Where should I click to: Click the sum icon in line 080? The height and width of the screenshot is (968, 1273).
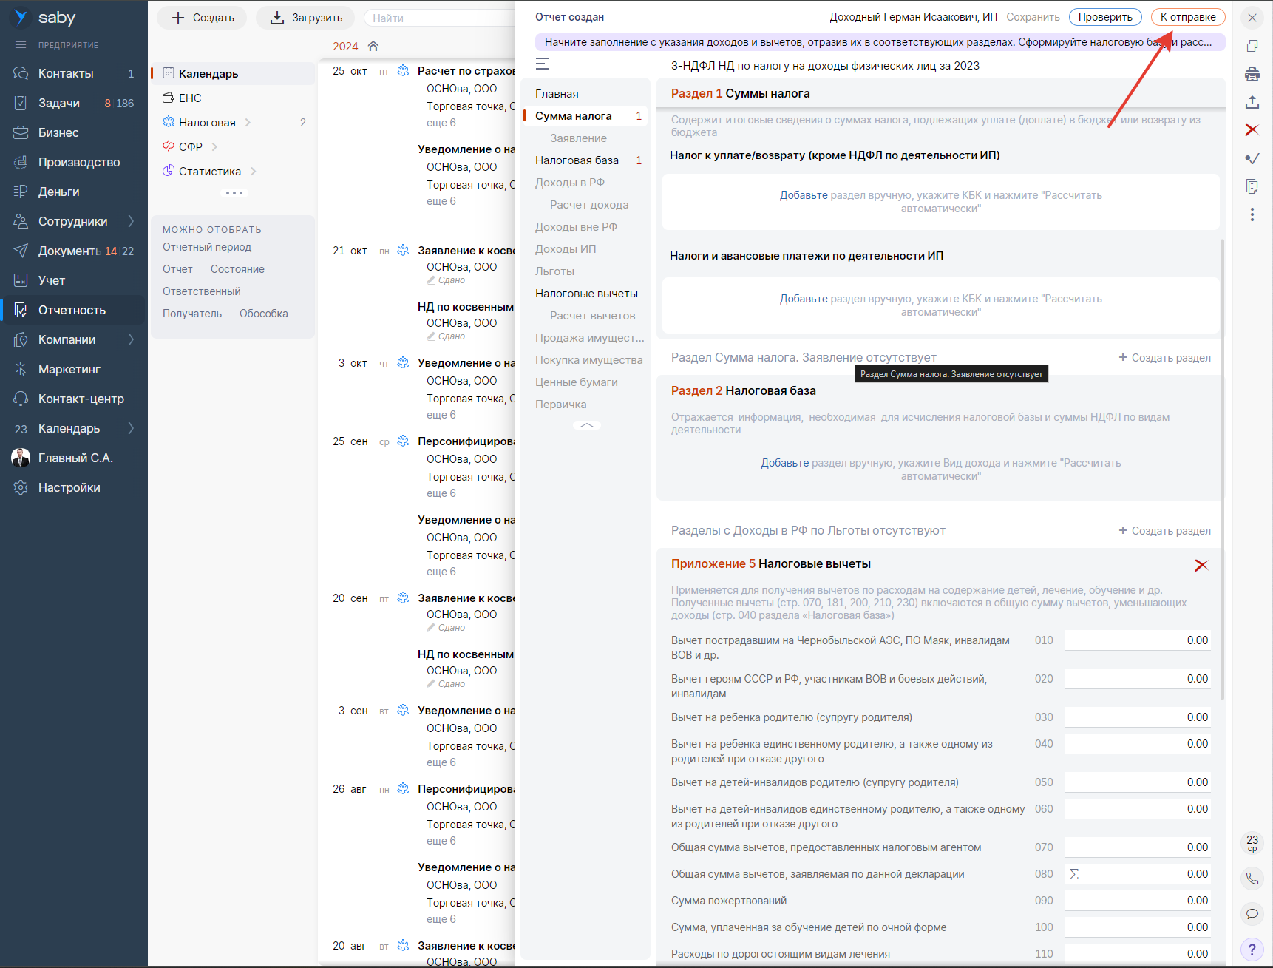pos(1074,874)
